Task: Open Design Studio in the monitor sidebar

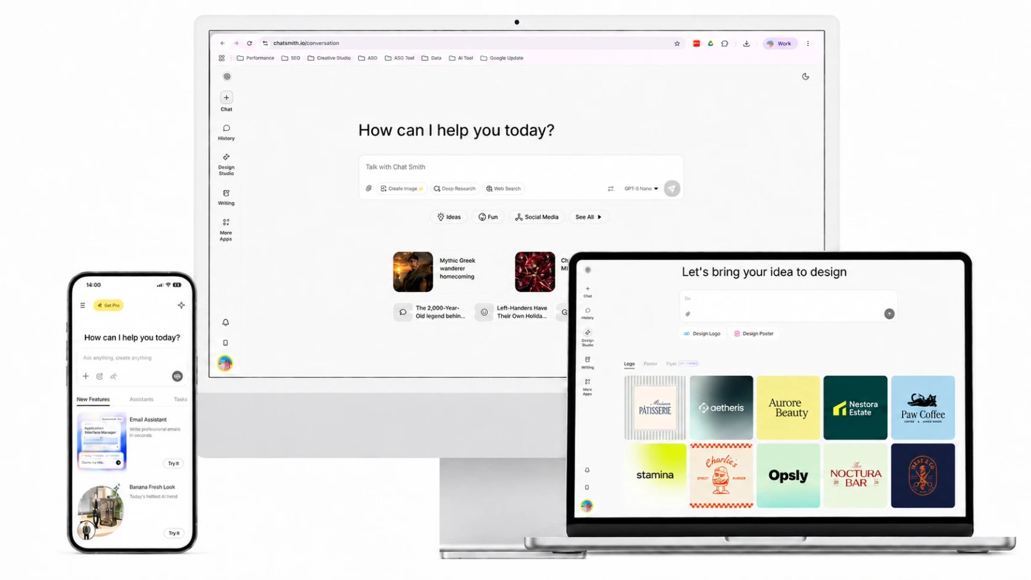Action: pyautogui.click(x=226, y=164)
